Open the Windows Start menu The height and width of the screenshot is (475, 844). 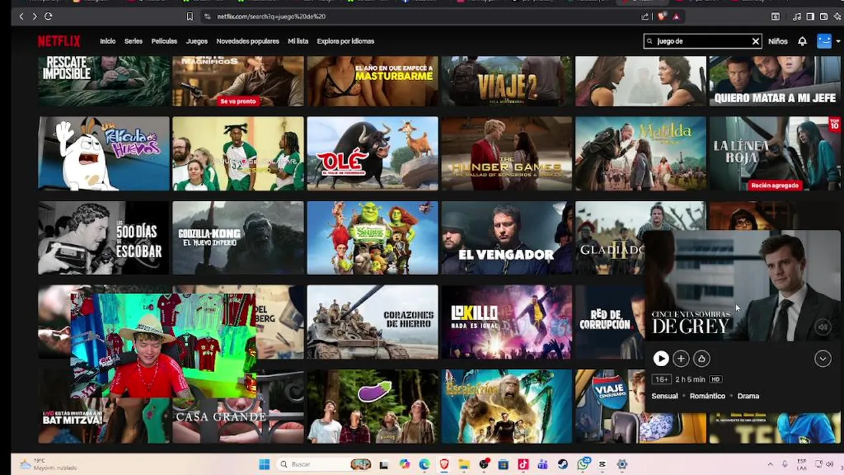[x=264, y=464]
